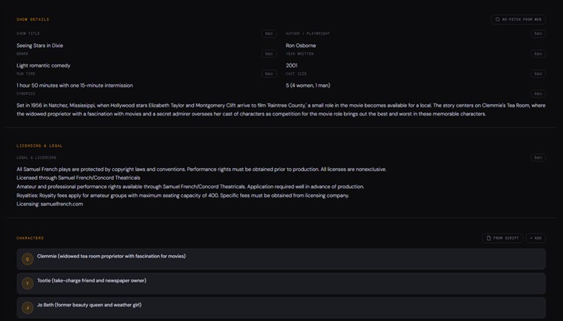The height and width of the screenshot is (321, 563).
Task: Click 'Amateur and professional performance rights' line
Action: (x=190, y=187)
